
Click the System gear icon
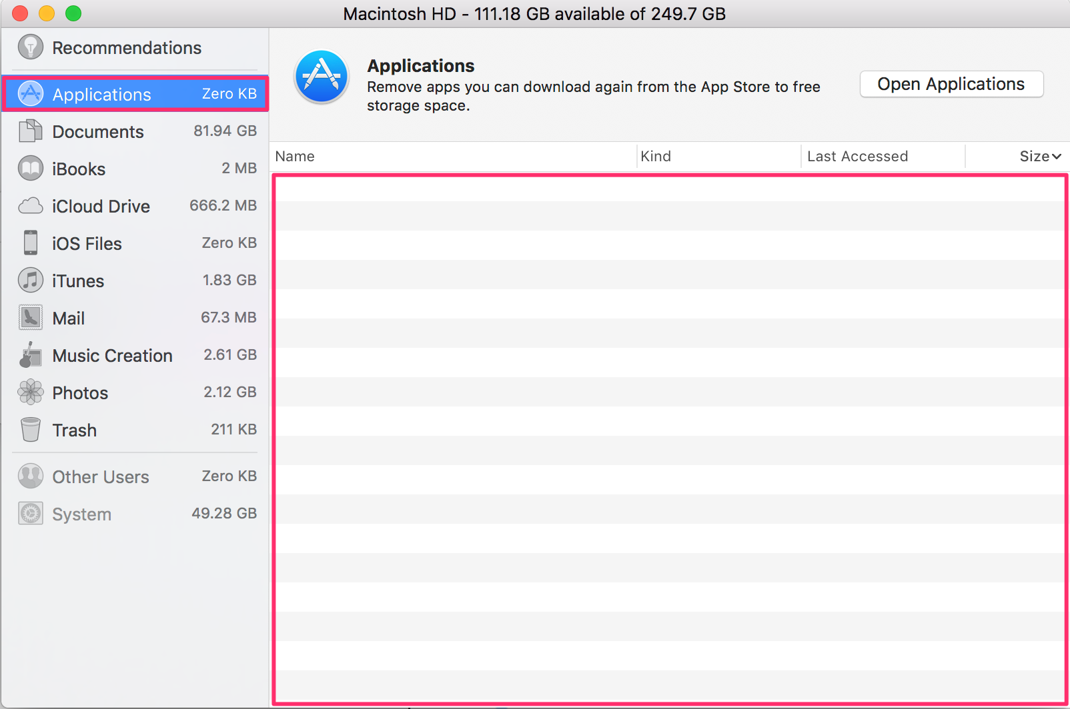tap(31, 514)
